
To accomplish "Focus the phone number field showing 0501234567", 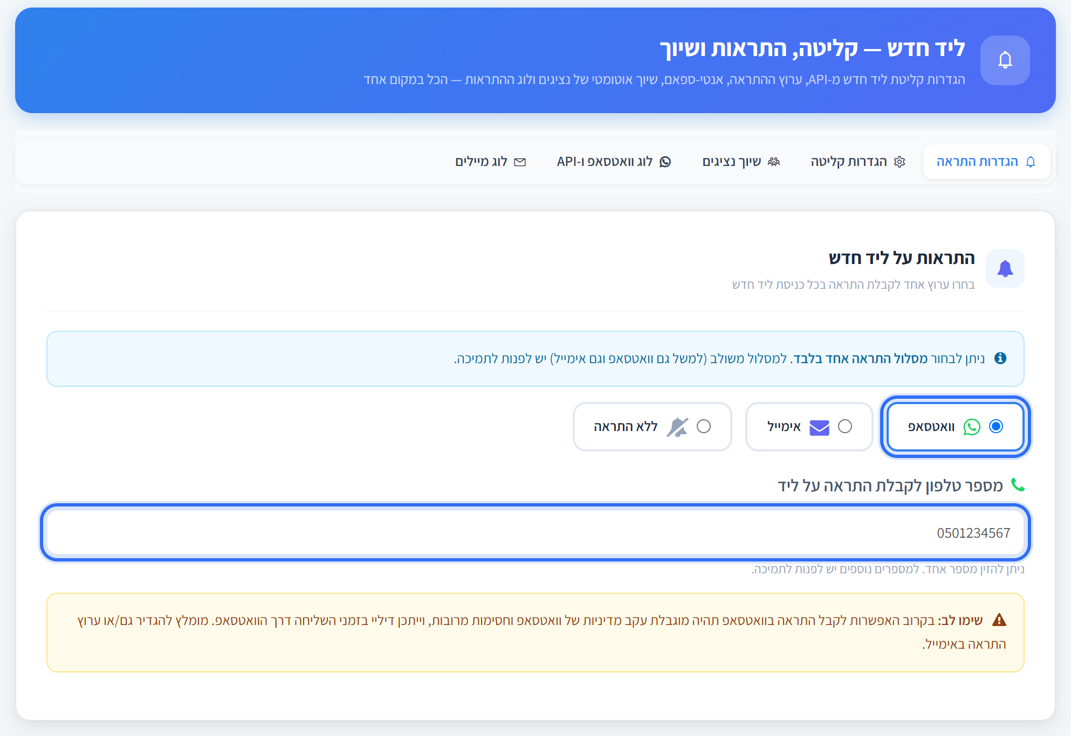I will click(535, 532).
